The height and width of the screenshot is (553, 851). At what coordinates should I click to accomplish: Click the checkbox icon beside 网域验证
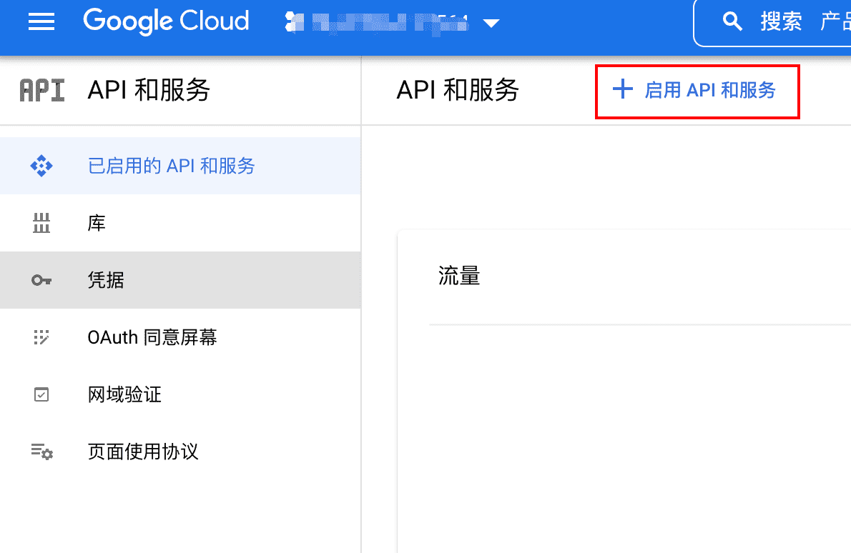click(x=41, y=394)
